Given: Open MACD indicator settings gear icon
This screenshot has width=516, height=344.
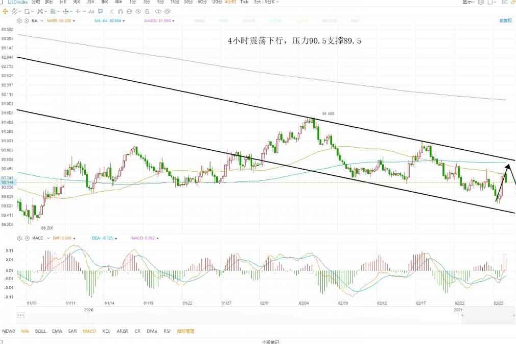Looking at the screenshot, I should coord(20,238).
